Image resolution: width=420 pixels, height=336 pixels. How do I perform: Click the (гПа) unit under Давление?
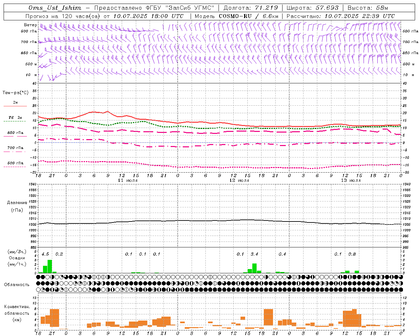pos(17,210)
